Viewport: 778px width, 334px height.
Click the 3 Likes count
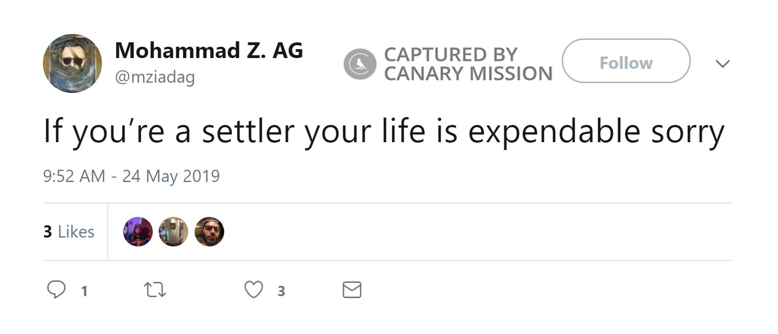[69, 231]
